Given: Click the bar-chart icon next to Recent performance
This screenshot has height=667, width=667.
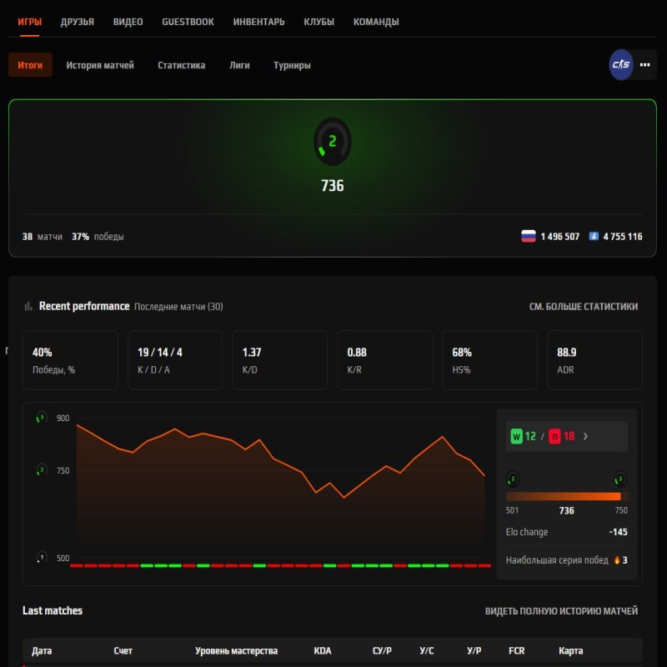Looking at the screenshot, I should tap(28, 305).
